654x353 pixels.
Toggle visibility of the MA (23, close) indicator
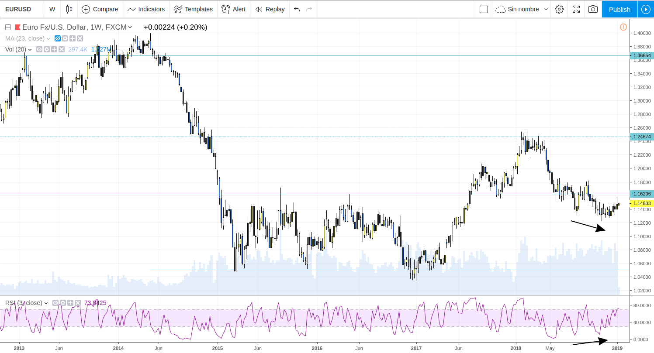click(57, 38)
